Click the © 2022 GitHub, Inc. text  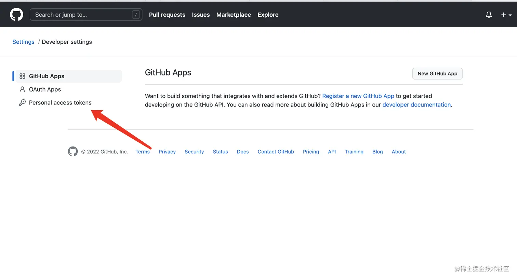[x=105, y=152]
